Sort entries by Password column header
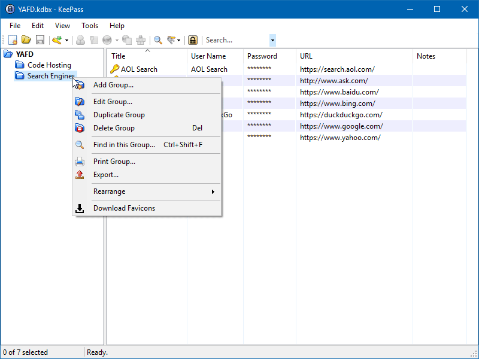Image resolution: width=479 pixels, height=359 pixels. click(269, 56)
